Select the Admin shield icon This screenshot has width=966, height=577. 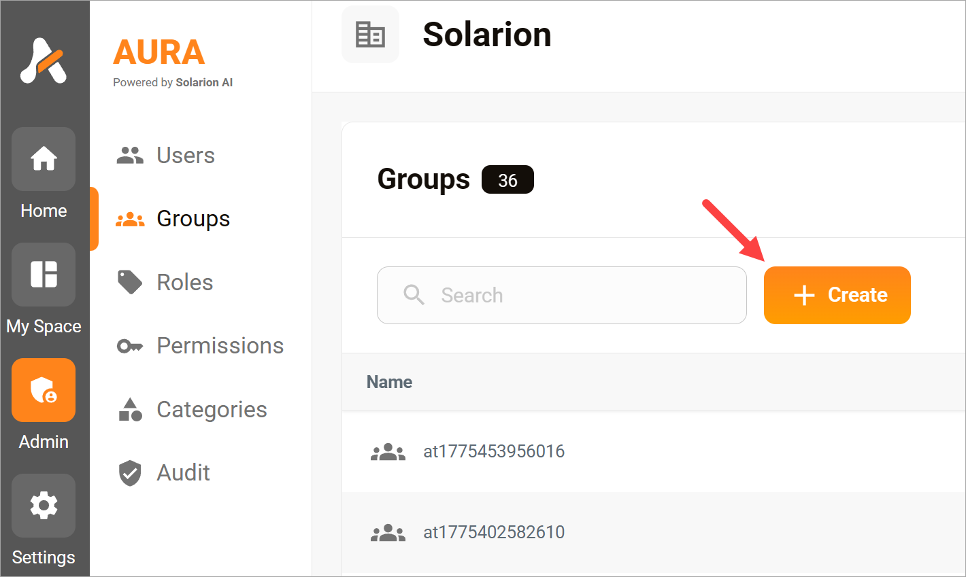pos(44,390)
